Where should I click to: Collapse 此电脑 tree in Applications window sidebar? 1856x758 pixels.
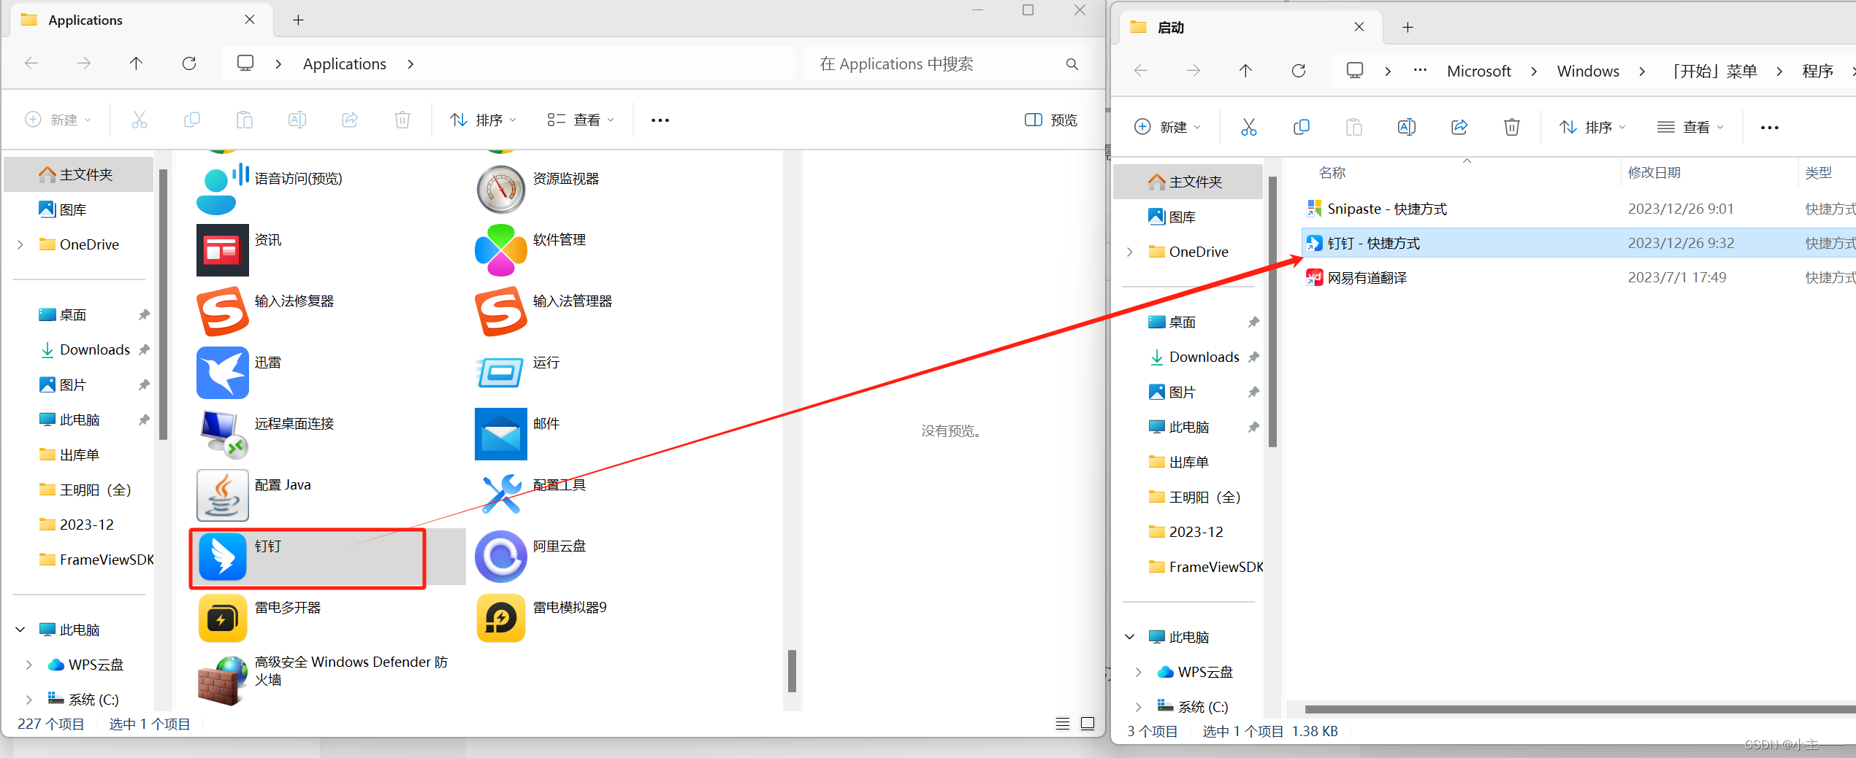pyautogui.click(x=20, y=630)
